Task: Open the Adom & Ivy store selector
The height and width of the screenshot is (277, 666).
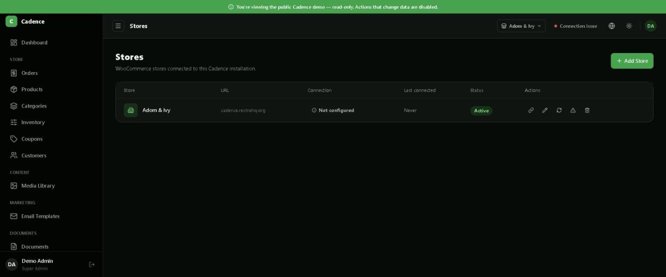Action: [521, 26]
